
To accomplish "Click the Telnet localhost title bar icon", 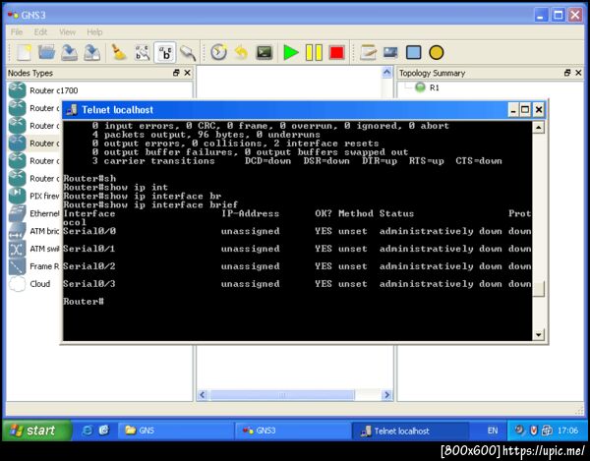I will pos(72,110).
